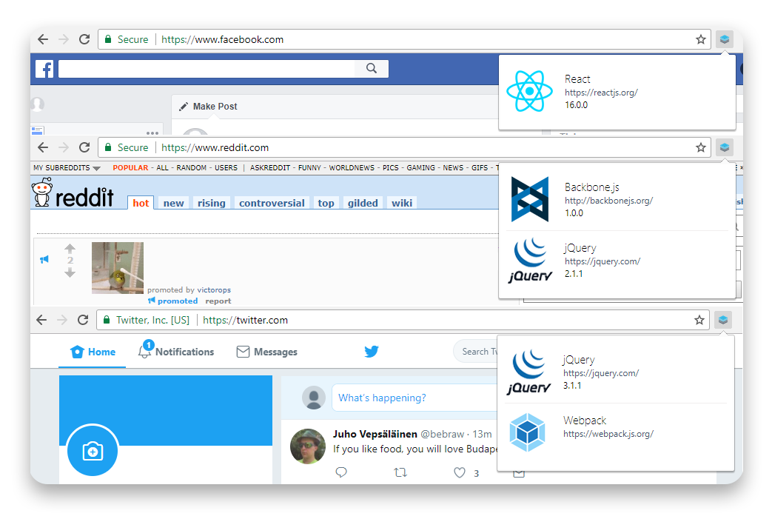The width and height of the screenshot is (772, 519).
Task: Click the Webpack logo in popup
Action: coord(527,432)
